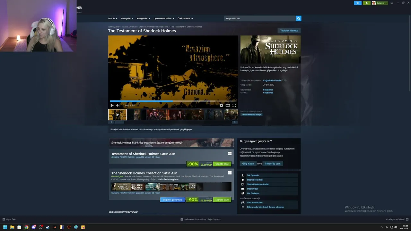Expand the Özel Kısımlar menu

click(x=185, y=19)
